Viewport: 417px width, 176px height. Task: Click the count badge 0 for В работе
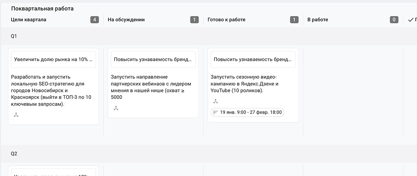pyautogui.click(x=394, y=20)
